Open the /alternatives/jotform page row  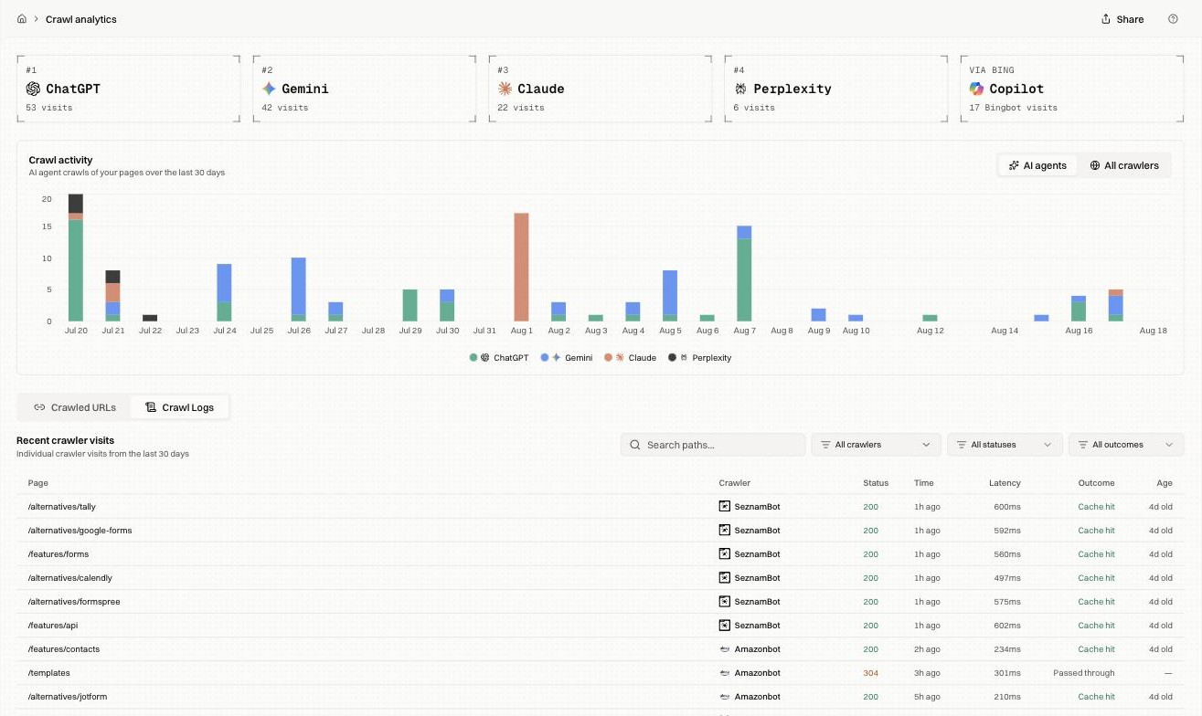(x=600, y=697)
